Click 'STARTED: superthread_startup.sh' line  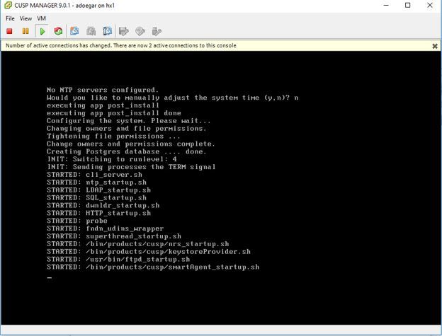(114, 236)
